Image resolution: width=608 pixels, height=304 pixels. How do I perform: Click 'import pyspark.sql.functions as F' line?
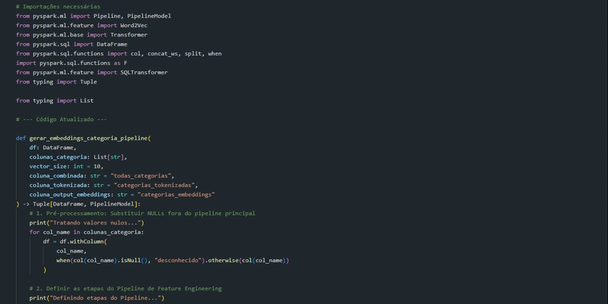tap(71, 63)
